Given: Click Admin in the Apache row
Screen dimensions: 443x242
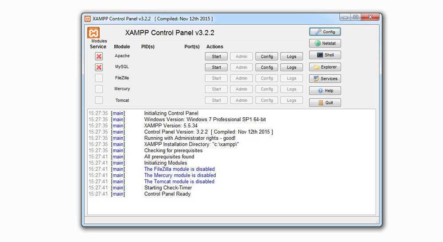Looking at the screenshot, I should [241, 57].
